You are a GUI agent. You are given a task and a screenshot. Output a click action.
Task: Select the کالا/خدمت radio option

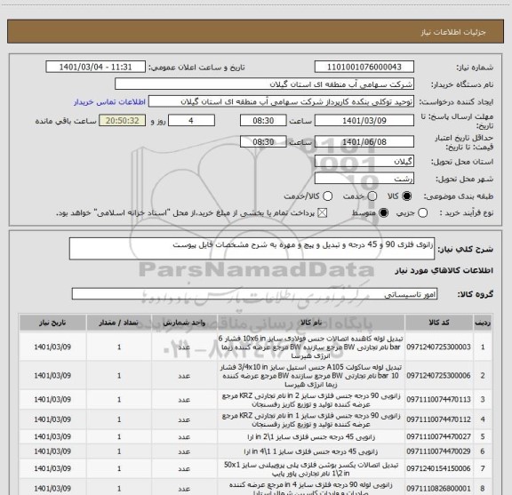pyautogui.click(x=327, y=196)
